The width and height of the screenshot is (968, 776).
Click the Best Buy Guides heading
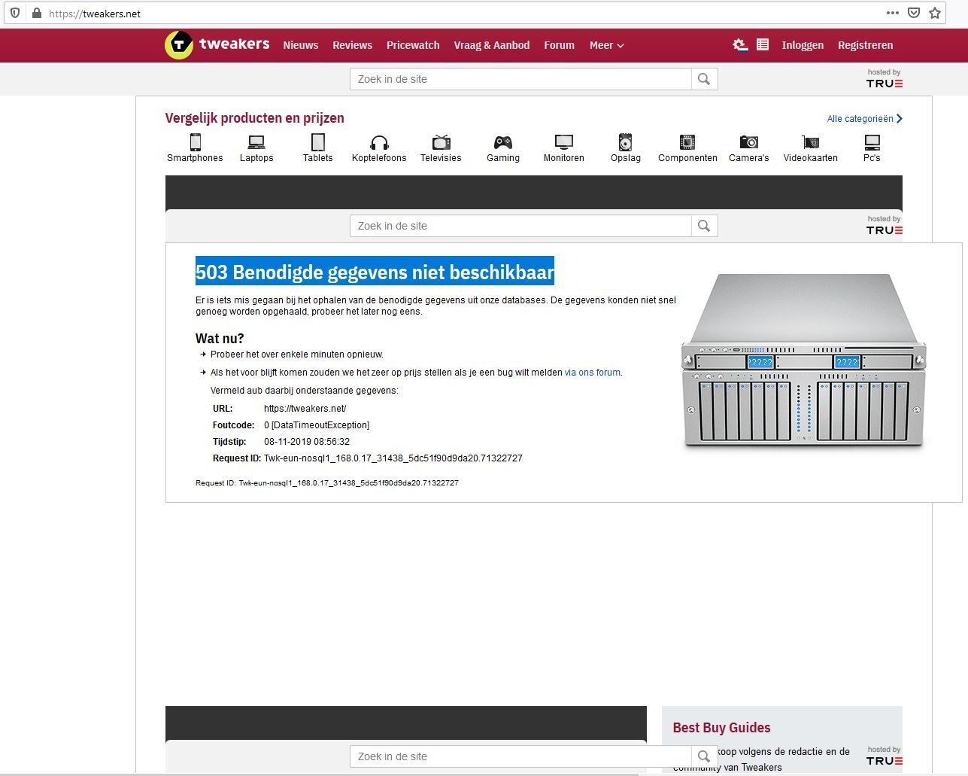tap(721, 728)
